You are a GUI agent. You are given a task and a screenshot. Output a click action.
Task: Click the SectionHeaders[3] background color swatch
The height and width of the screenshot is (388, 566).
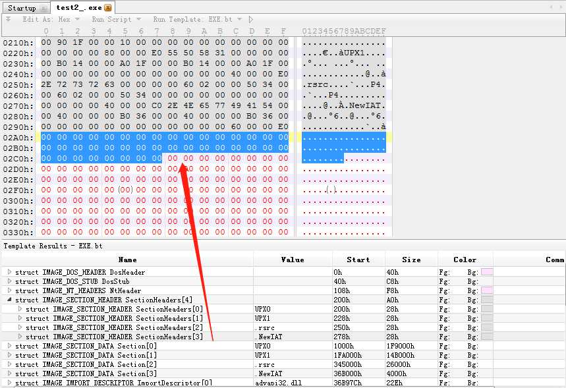coord(487,337)
